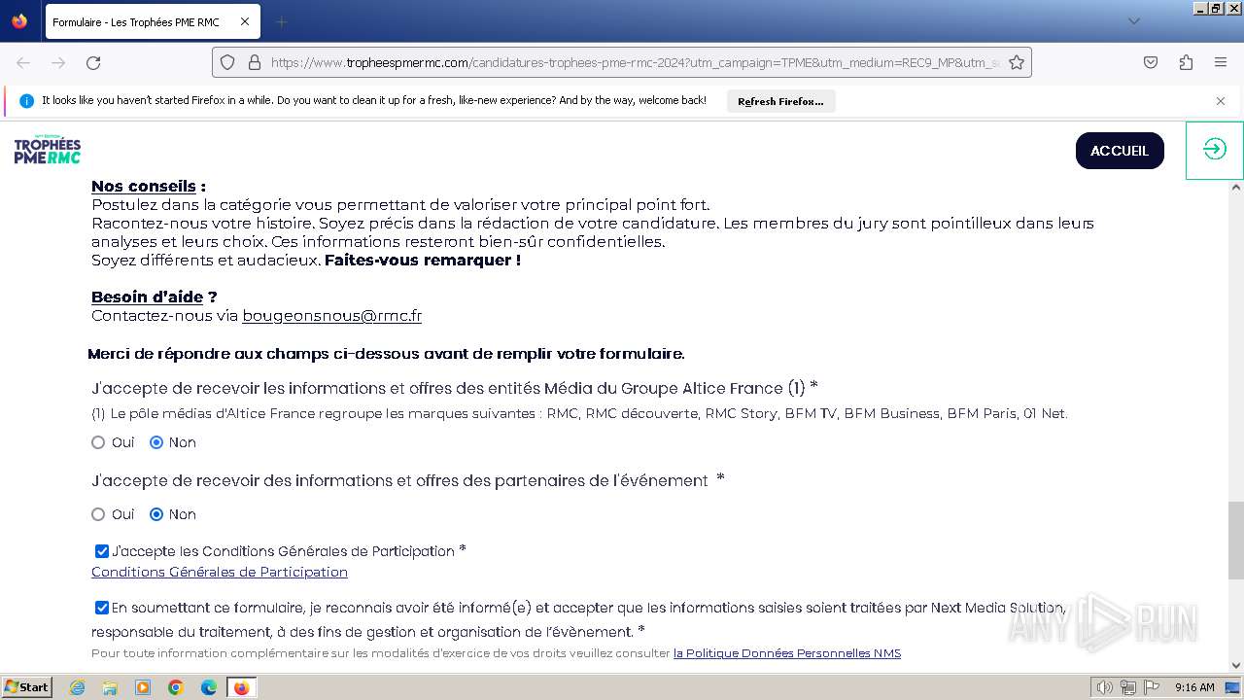Image resolution: width=1244 pixels, height=700 pixels.
Task: Toggle Conditions Générales acceptance checkbox
Action: click(102, 551)
